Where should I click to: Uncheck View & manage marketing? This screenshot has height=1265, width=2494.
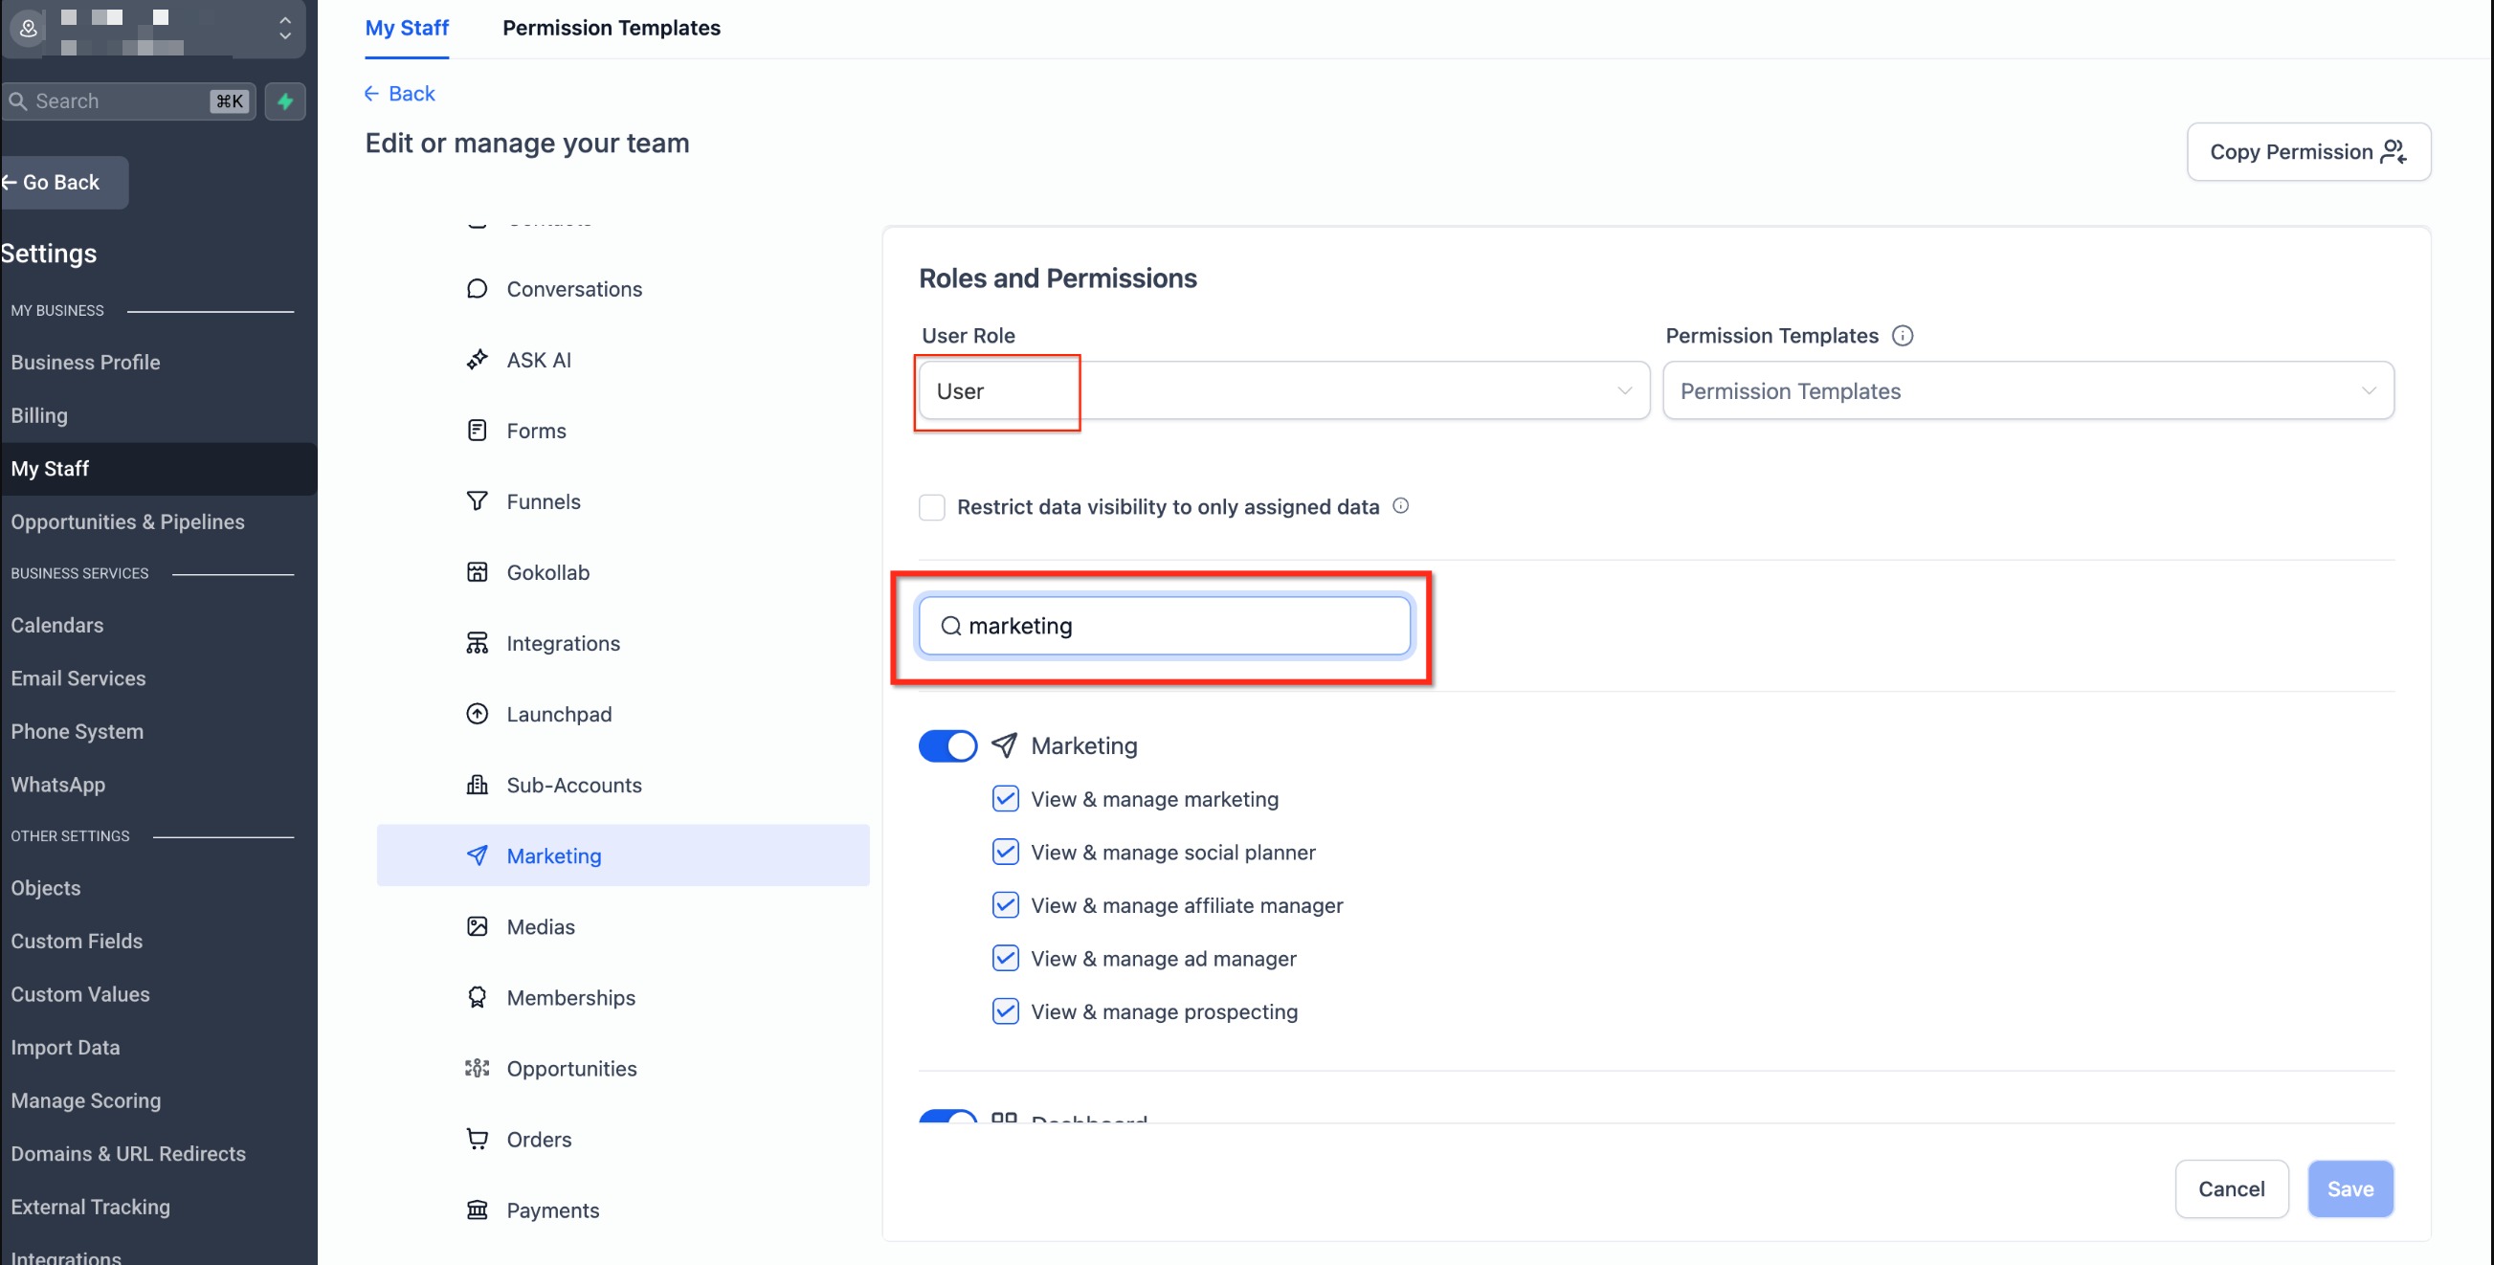pos(1005,798)
